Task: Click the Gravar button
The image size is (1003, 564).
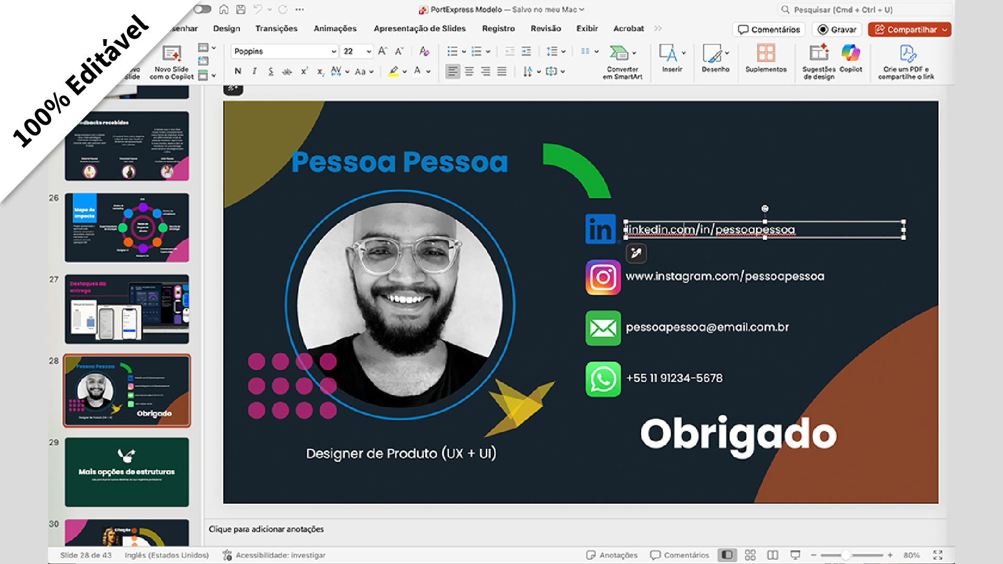Action: [837, 30]
